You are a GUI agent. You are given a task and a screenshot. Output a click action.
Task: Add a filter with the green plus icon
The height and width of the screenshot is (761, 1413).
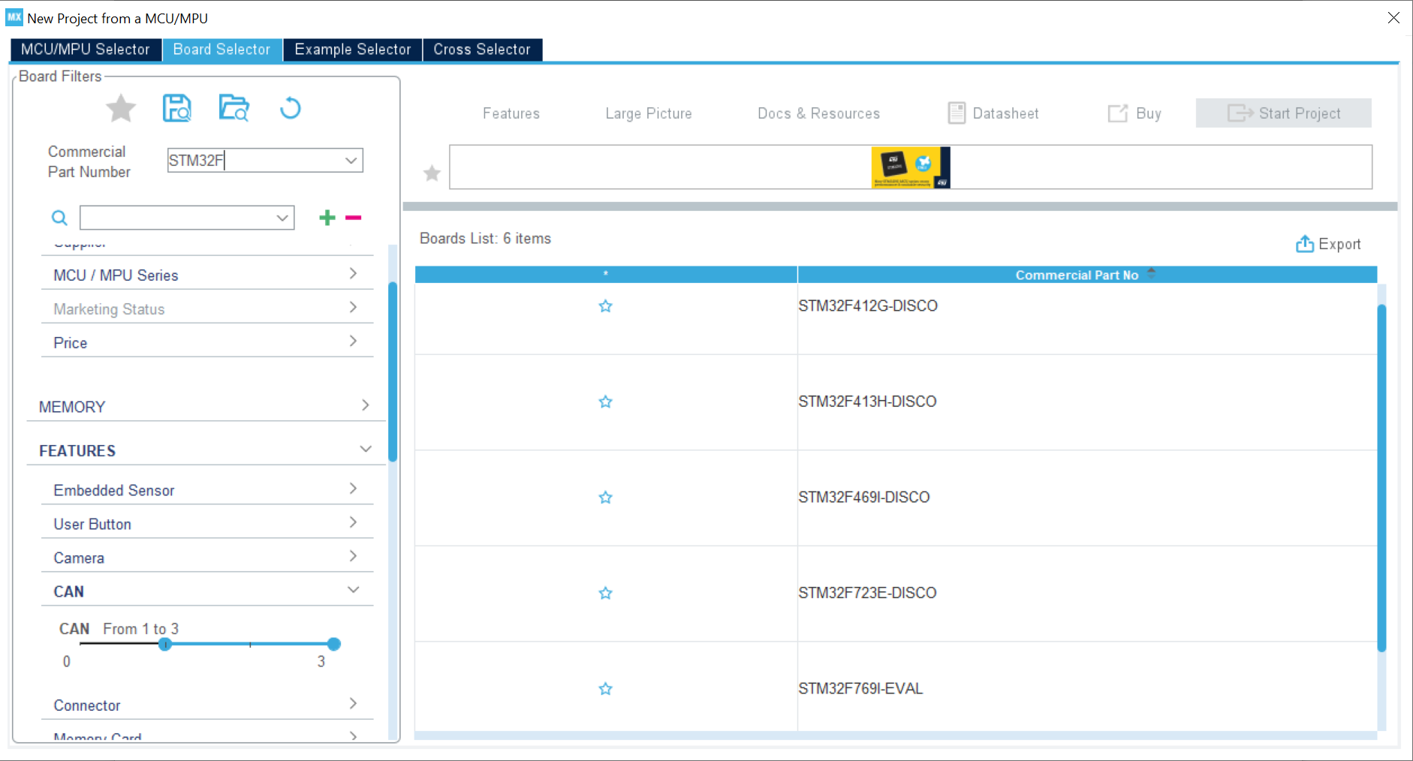pos(327,218)
